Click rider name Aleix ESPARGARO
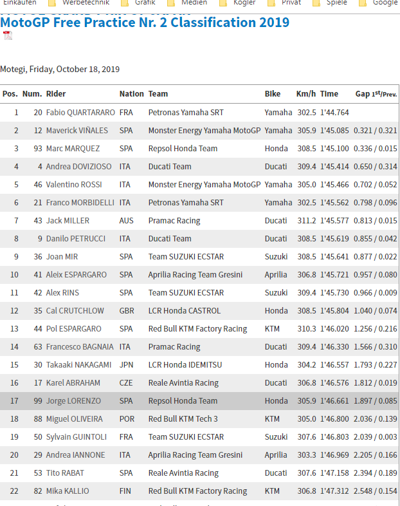This screenshot has width=400, height=506. tap(76, 275)
